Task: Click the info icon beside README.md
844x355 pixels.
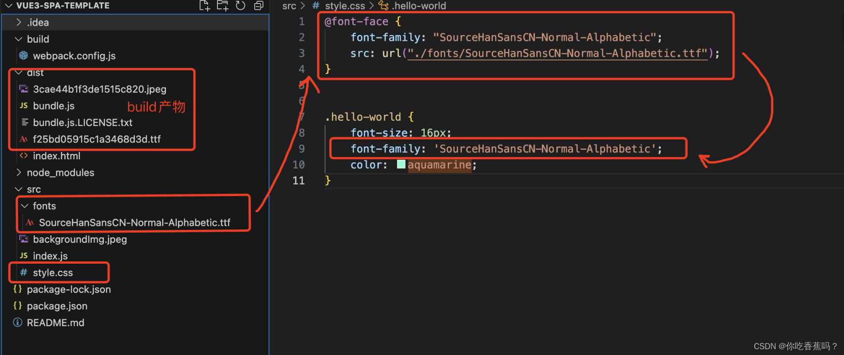Action: (x=17, y=322)
